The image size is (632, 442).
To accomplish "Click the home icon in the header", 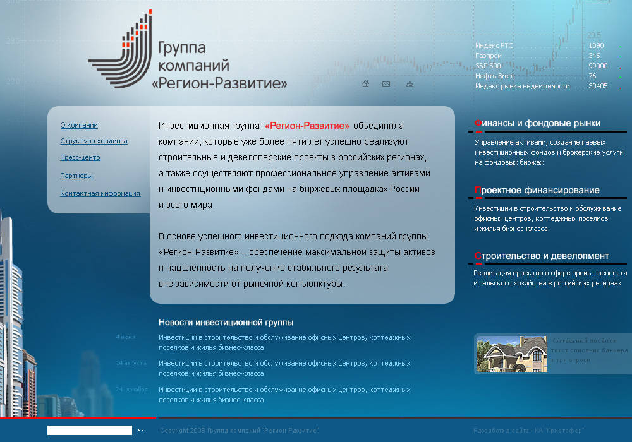I will coord(365,83).
